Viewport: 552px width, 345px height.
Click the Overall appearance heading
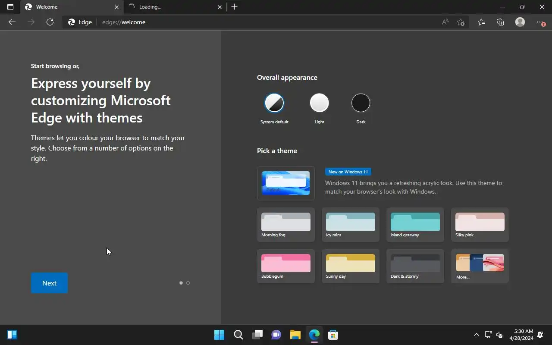(x=287, y=78)
